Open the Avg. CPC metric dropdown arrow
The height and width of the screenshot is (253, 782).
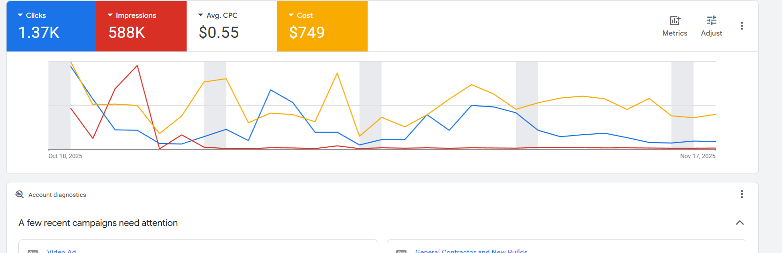pos(201,15)
